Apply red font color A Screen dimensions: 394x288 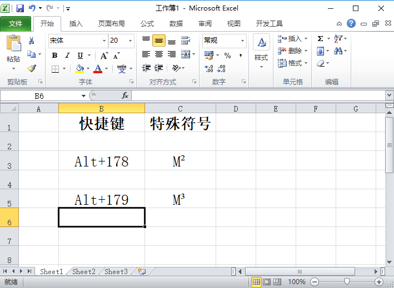[98, 68]
